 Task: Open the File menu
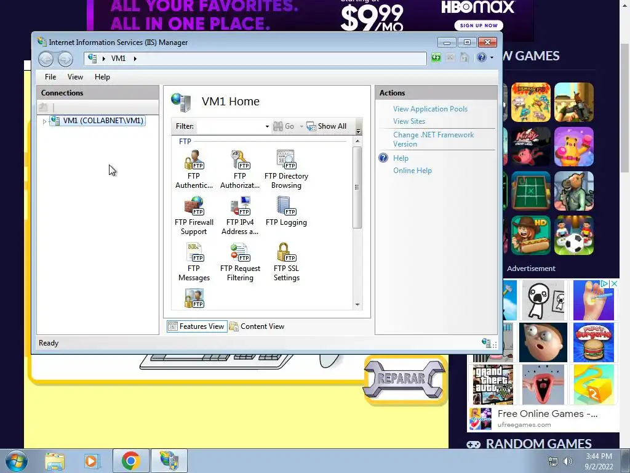[x=50, y=77]
